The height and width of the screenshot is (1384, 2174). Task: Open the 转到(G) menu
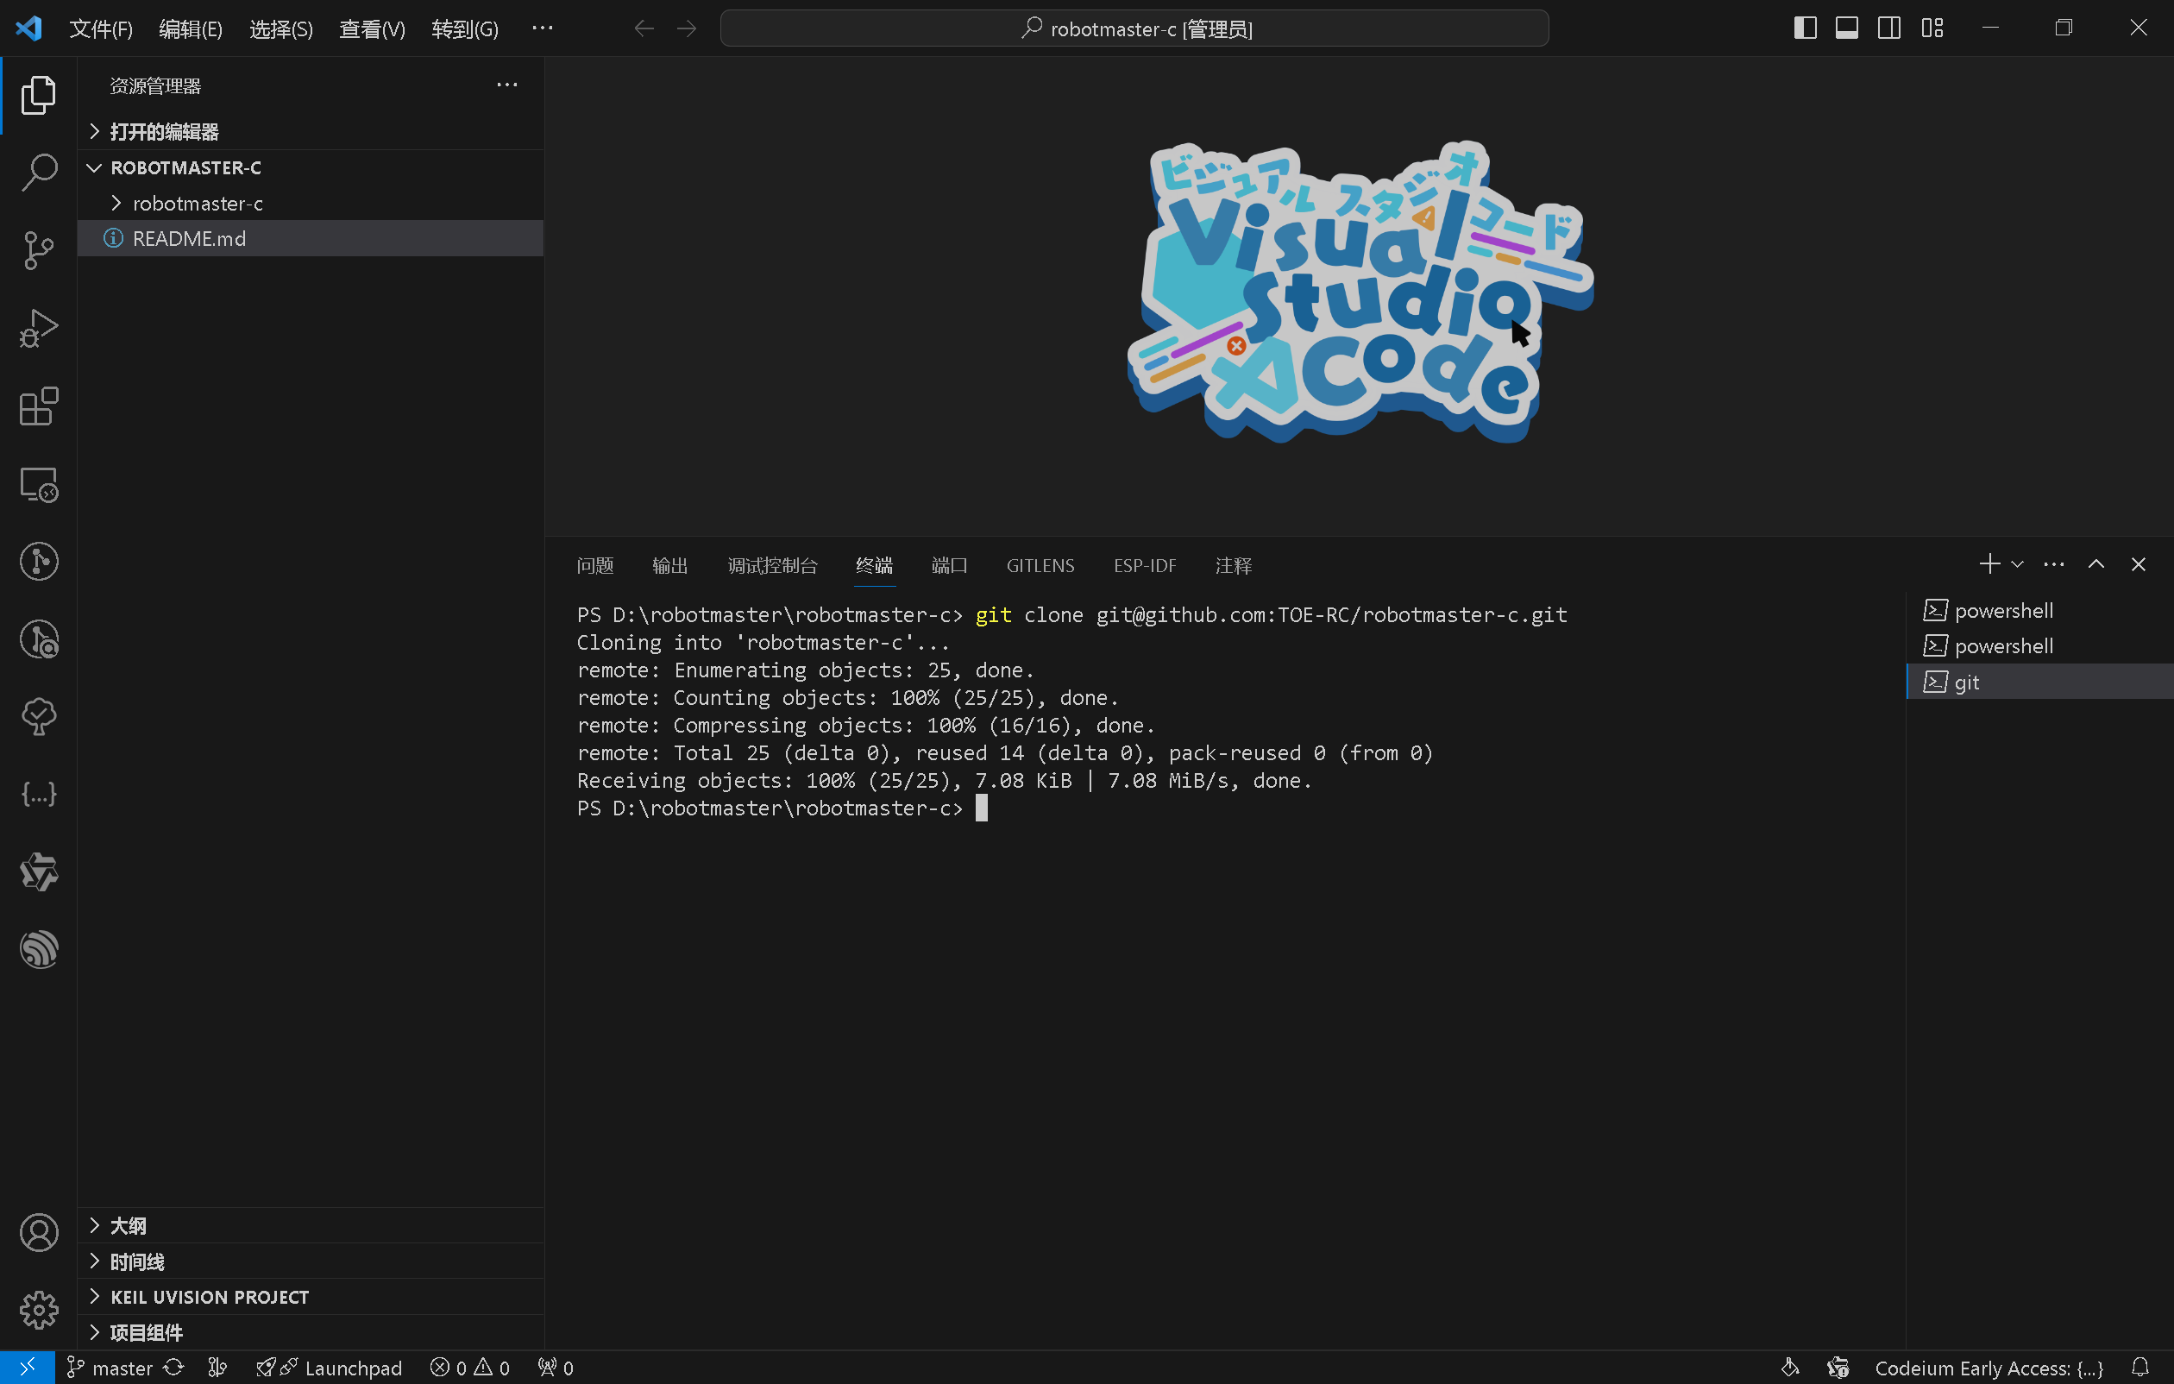[x=465, y=28]
